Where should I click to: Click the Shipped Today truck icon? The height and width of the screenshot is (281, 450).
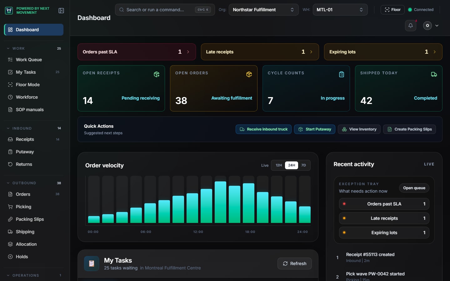coord(434,74)
